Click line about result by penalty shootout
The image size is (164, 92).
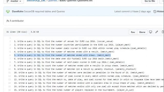point(75,69)
